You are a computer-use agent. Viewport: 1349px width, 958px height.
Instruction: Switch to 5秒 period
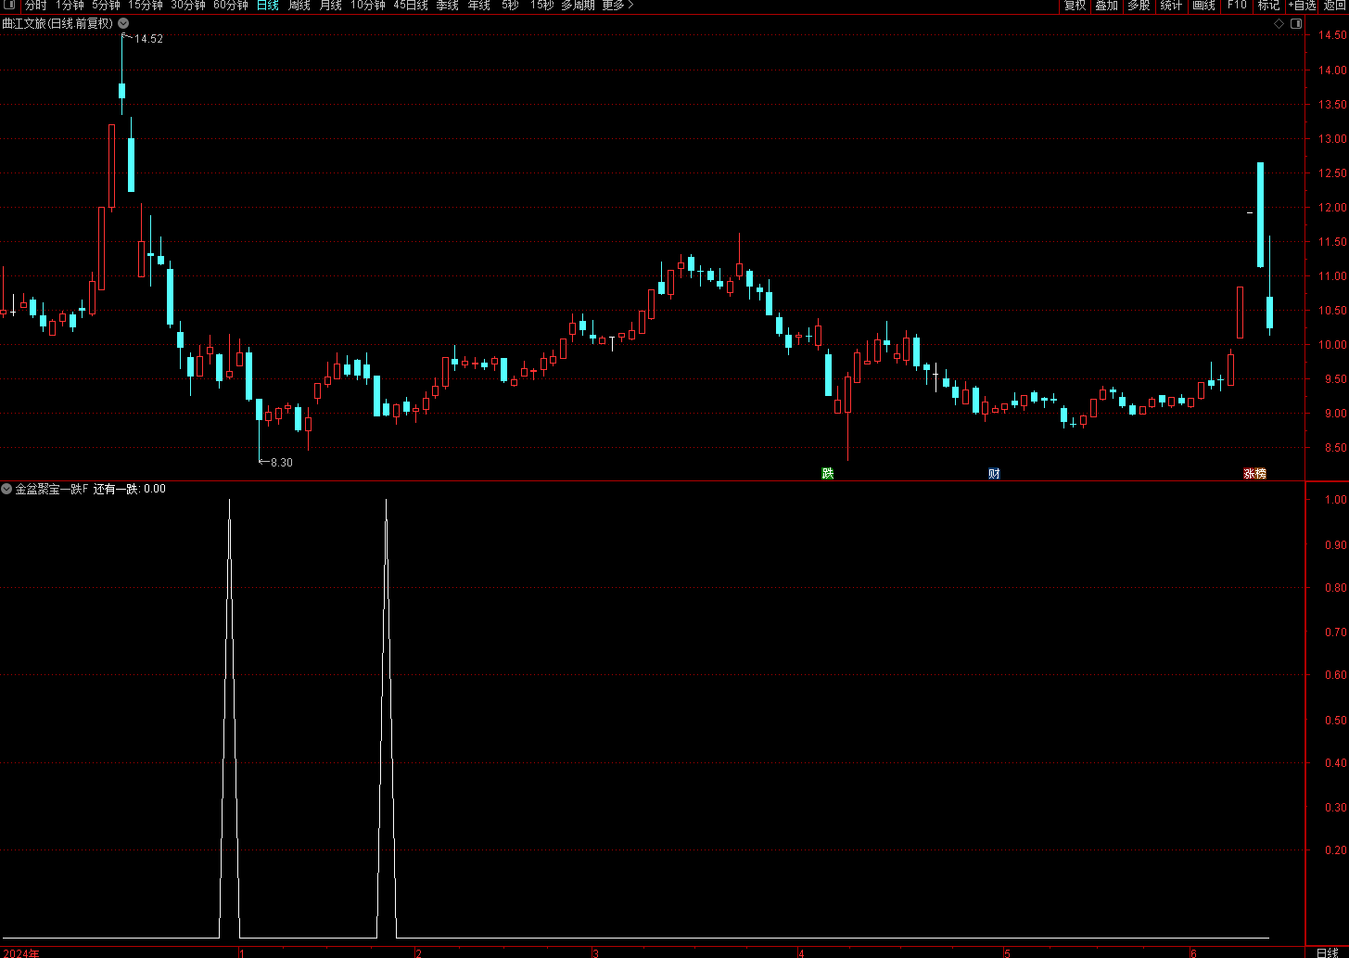[x=510, y=6]
